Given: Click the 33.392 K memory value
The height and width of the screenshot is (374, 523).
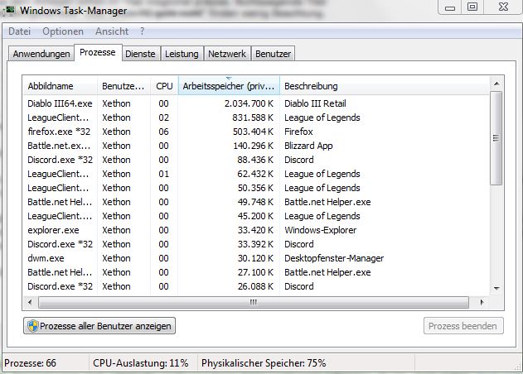Looking at the screenshot, I should click(255, 244).
